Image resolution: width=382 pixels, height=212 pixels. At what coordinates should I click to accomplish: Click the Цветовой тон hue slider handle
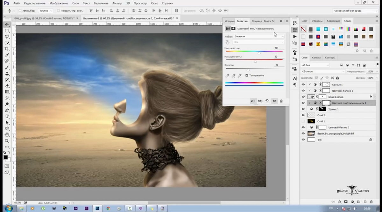(259, 53)
